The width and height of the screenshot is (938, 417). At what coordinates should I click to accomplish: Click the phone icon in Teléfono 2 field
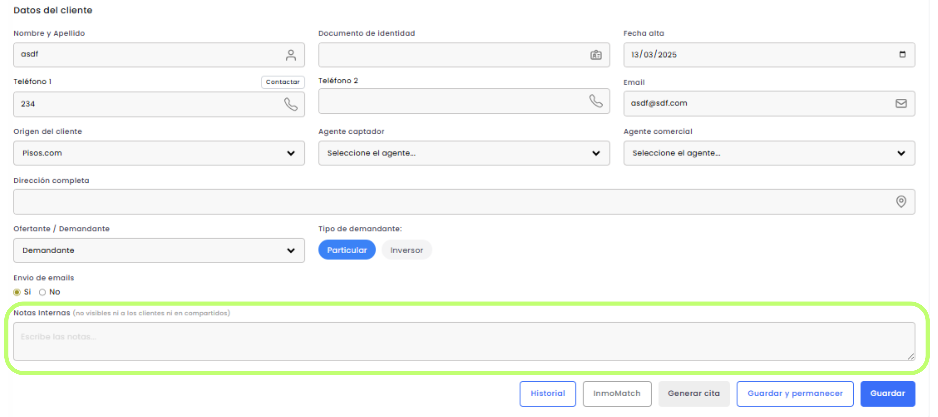pos(596,101)
